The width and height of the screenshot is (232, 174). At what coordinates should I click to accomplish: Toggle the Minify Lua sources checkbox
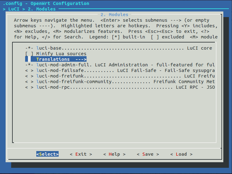(29, 54)
